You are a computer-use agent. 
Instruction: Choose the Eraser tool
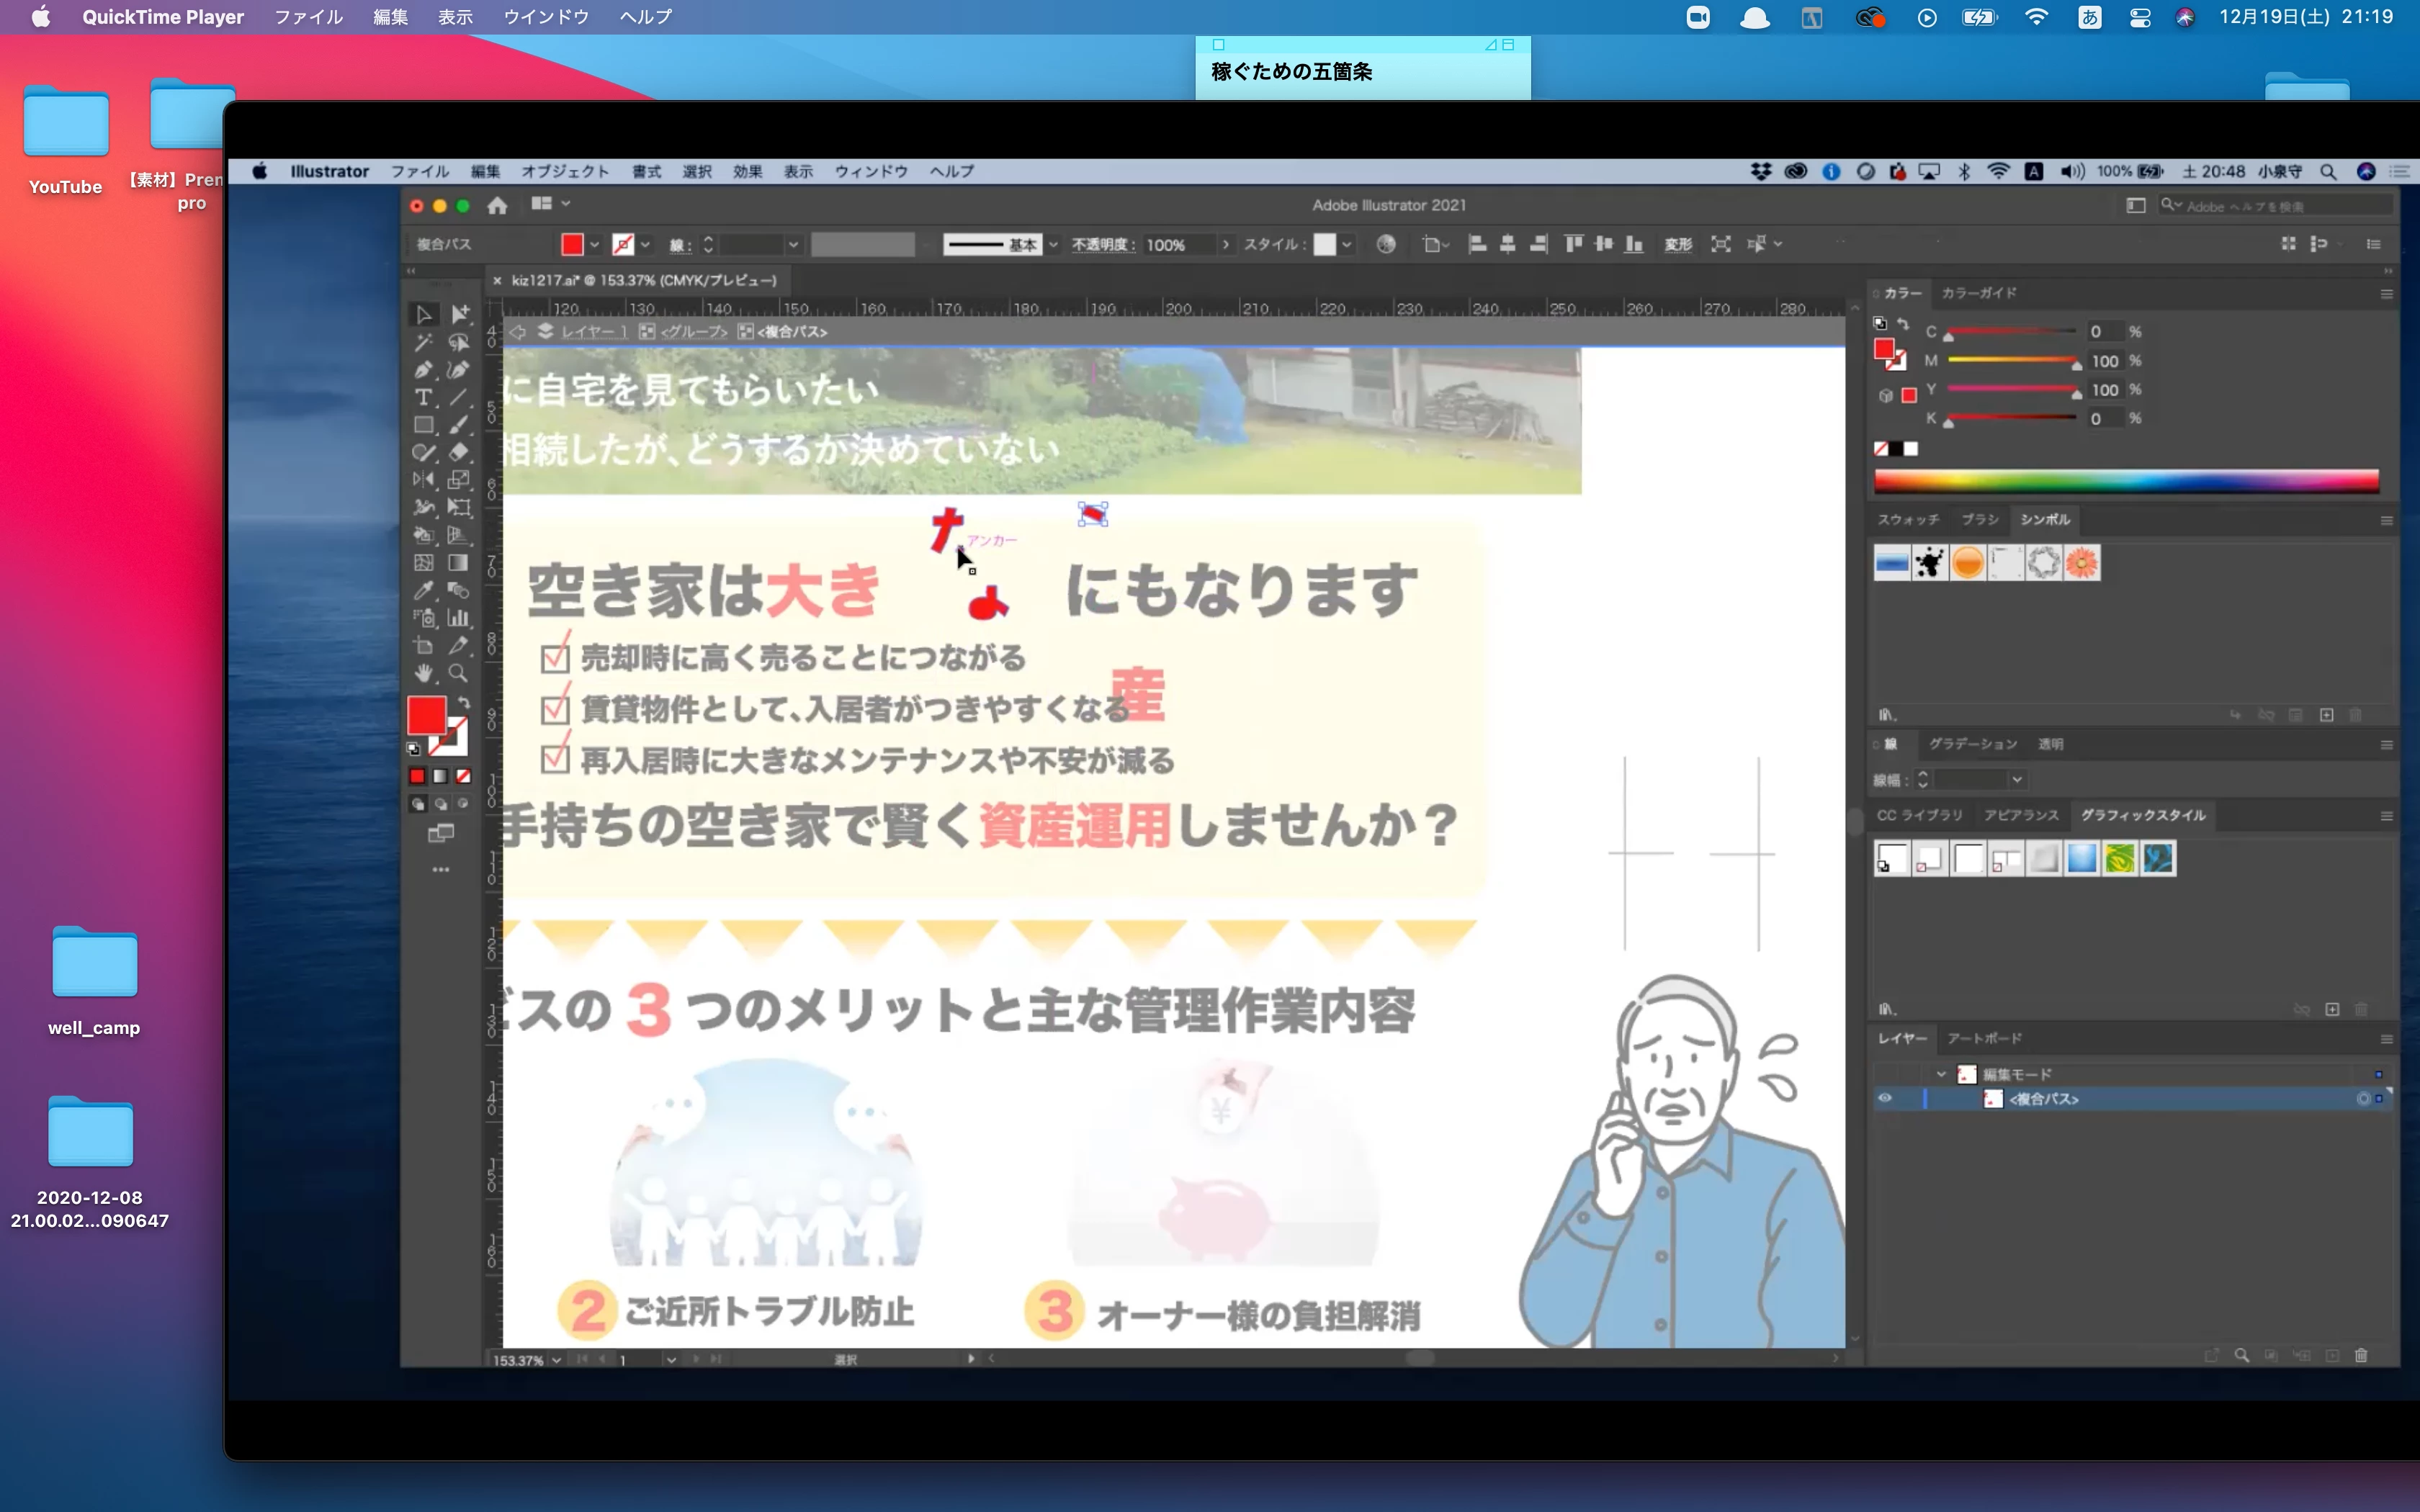459,452
